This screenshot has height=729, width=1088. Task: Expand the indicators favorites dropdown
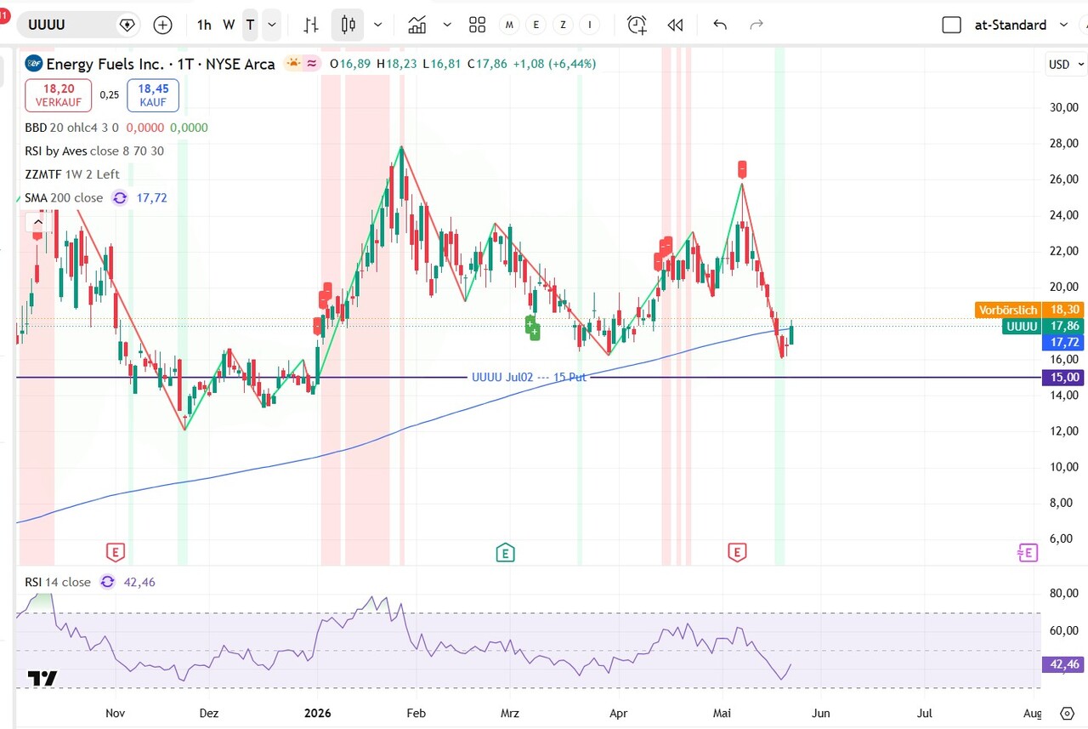447,25
